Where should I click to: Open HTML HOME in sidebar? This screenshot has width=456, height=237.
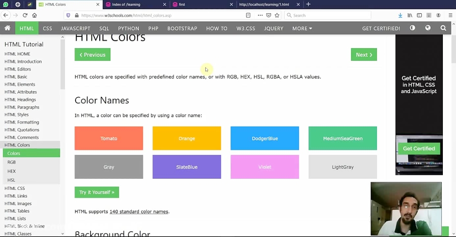pos(17,54)
